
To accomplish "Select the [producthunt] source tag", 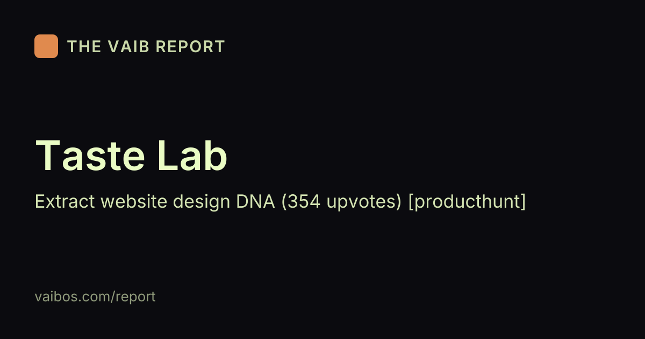I will tap(467, 202).
